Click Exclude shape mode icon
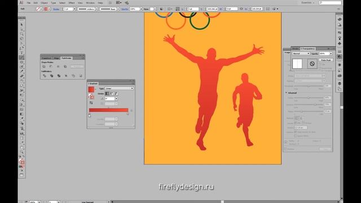 pos(65,67)
